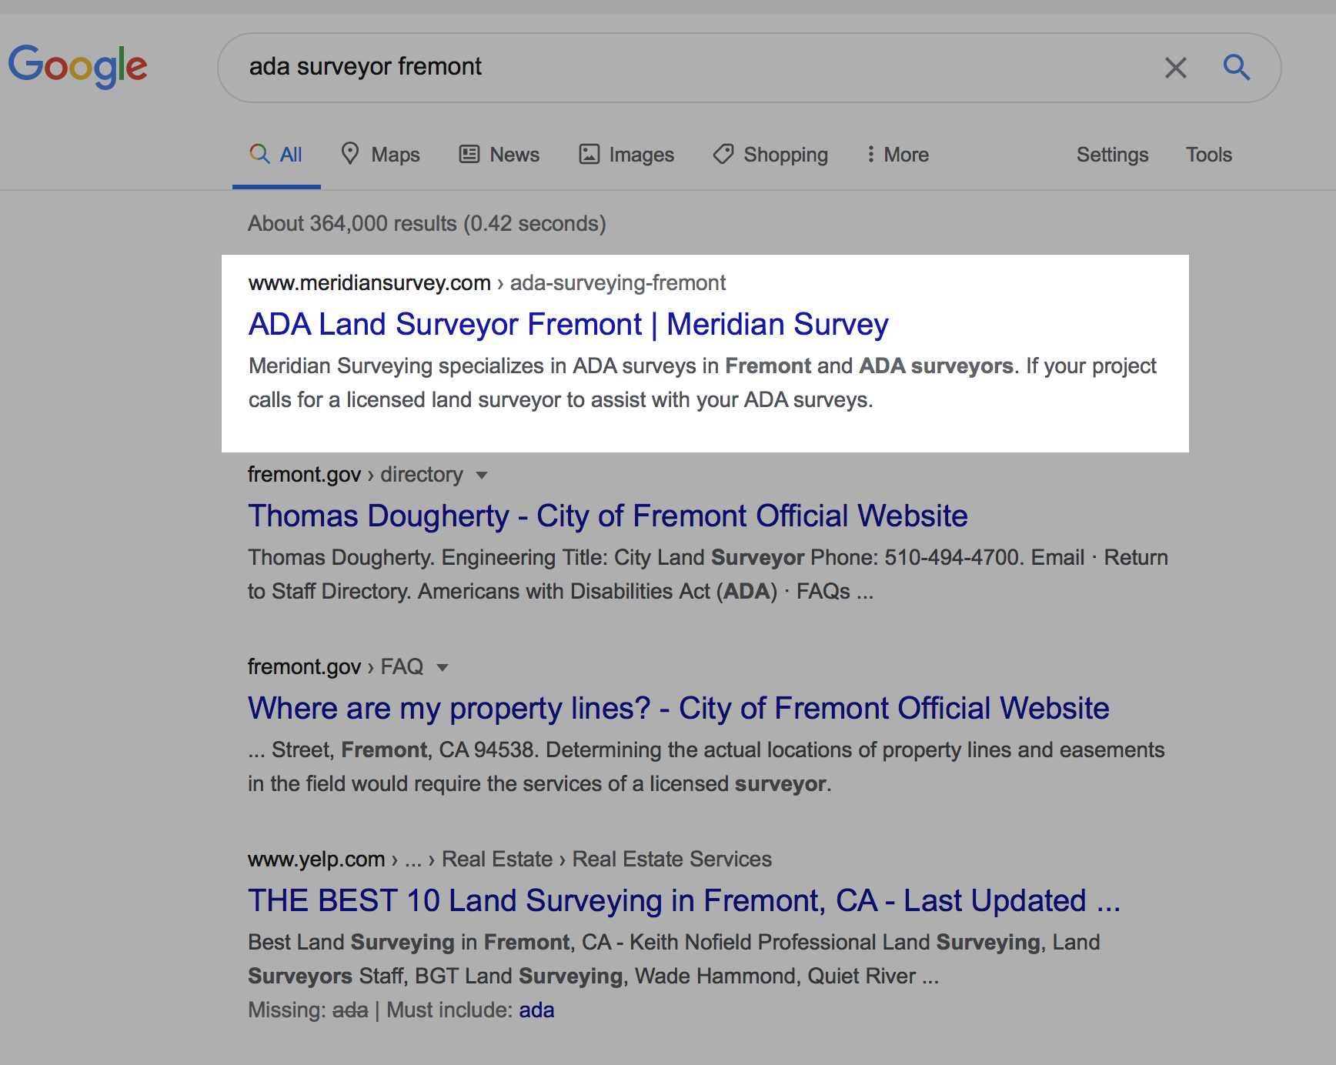Open Where are my property lines result
Image resolution: width=1336 pixels, height=1065 pixels.
click(x=678, y=709)
